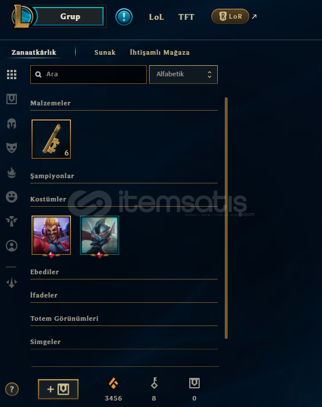
Task: Filter loot by ward skins icon
Action: [12, 221]
